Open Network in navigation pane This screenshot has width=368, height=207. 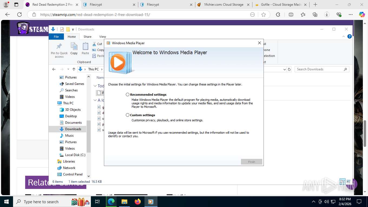click(69, 168)
